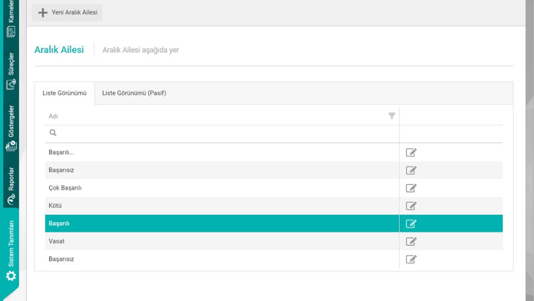Click the edit icon for Çok Başarılı
The height and width of the screenshot is (301, 534).
[411, 188]
